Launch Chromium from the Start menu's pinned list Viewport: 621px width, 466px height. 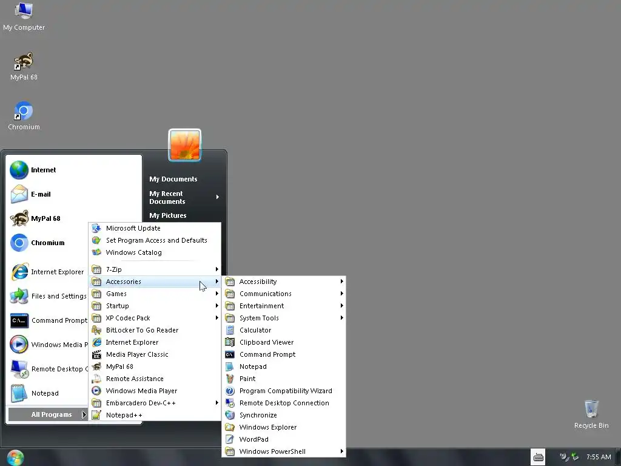click(49, 243)
